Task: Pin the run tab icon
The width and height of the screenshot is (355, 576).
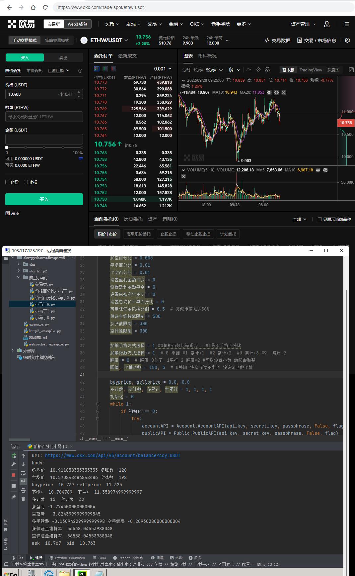Action: click(14, 497)
